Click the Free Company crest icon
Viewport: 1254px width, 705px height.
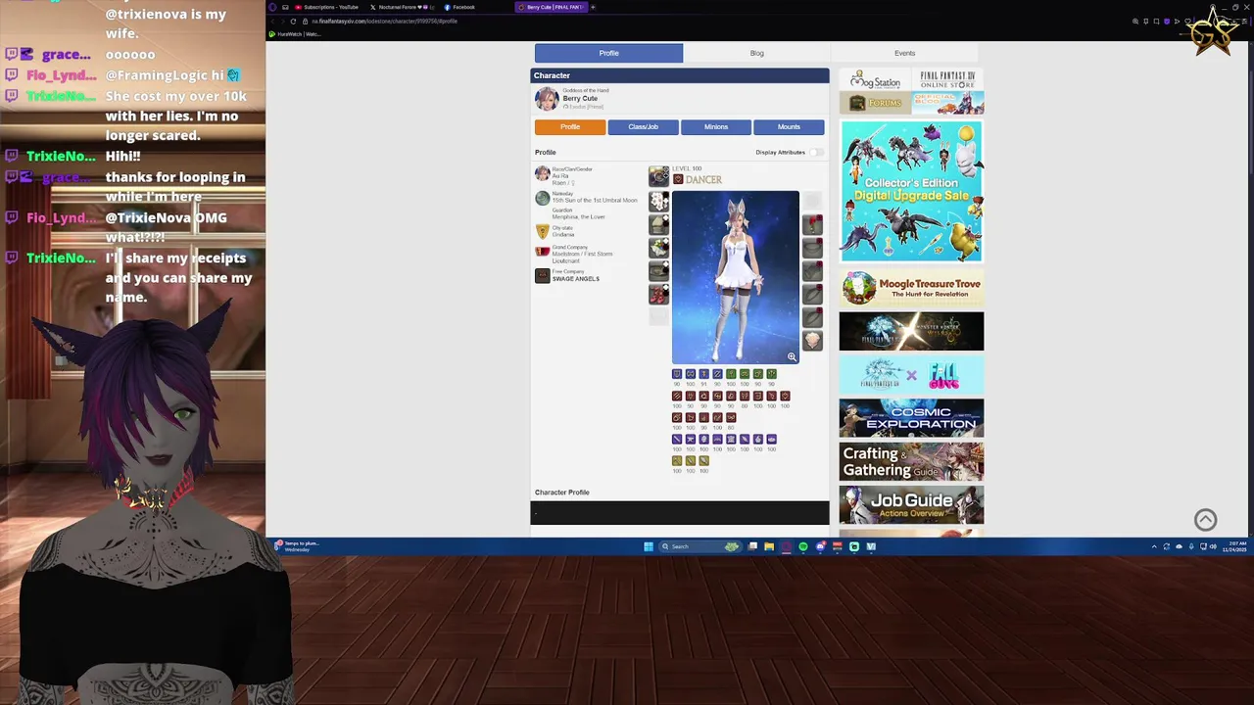(x=542, y=275)
